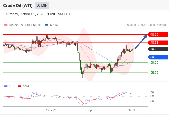Click the green 38.70 support label
Image resolution: width=169 pixels, height=115 pixels.
pos(154,72)
